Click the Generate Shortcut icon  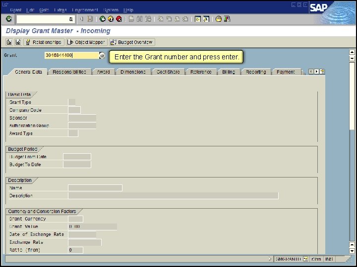coord(206,19)
